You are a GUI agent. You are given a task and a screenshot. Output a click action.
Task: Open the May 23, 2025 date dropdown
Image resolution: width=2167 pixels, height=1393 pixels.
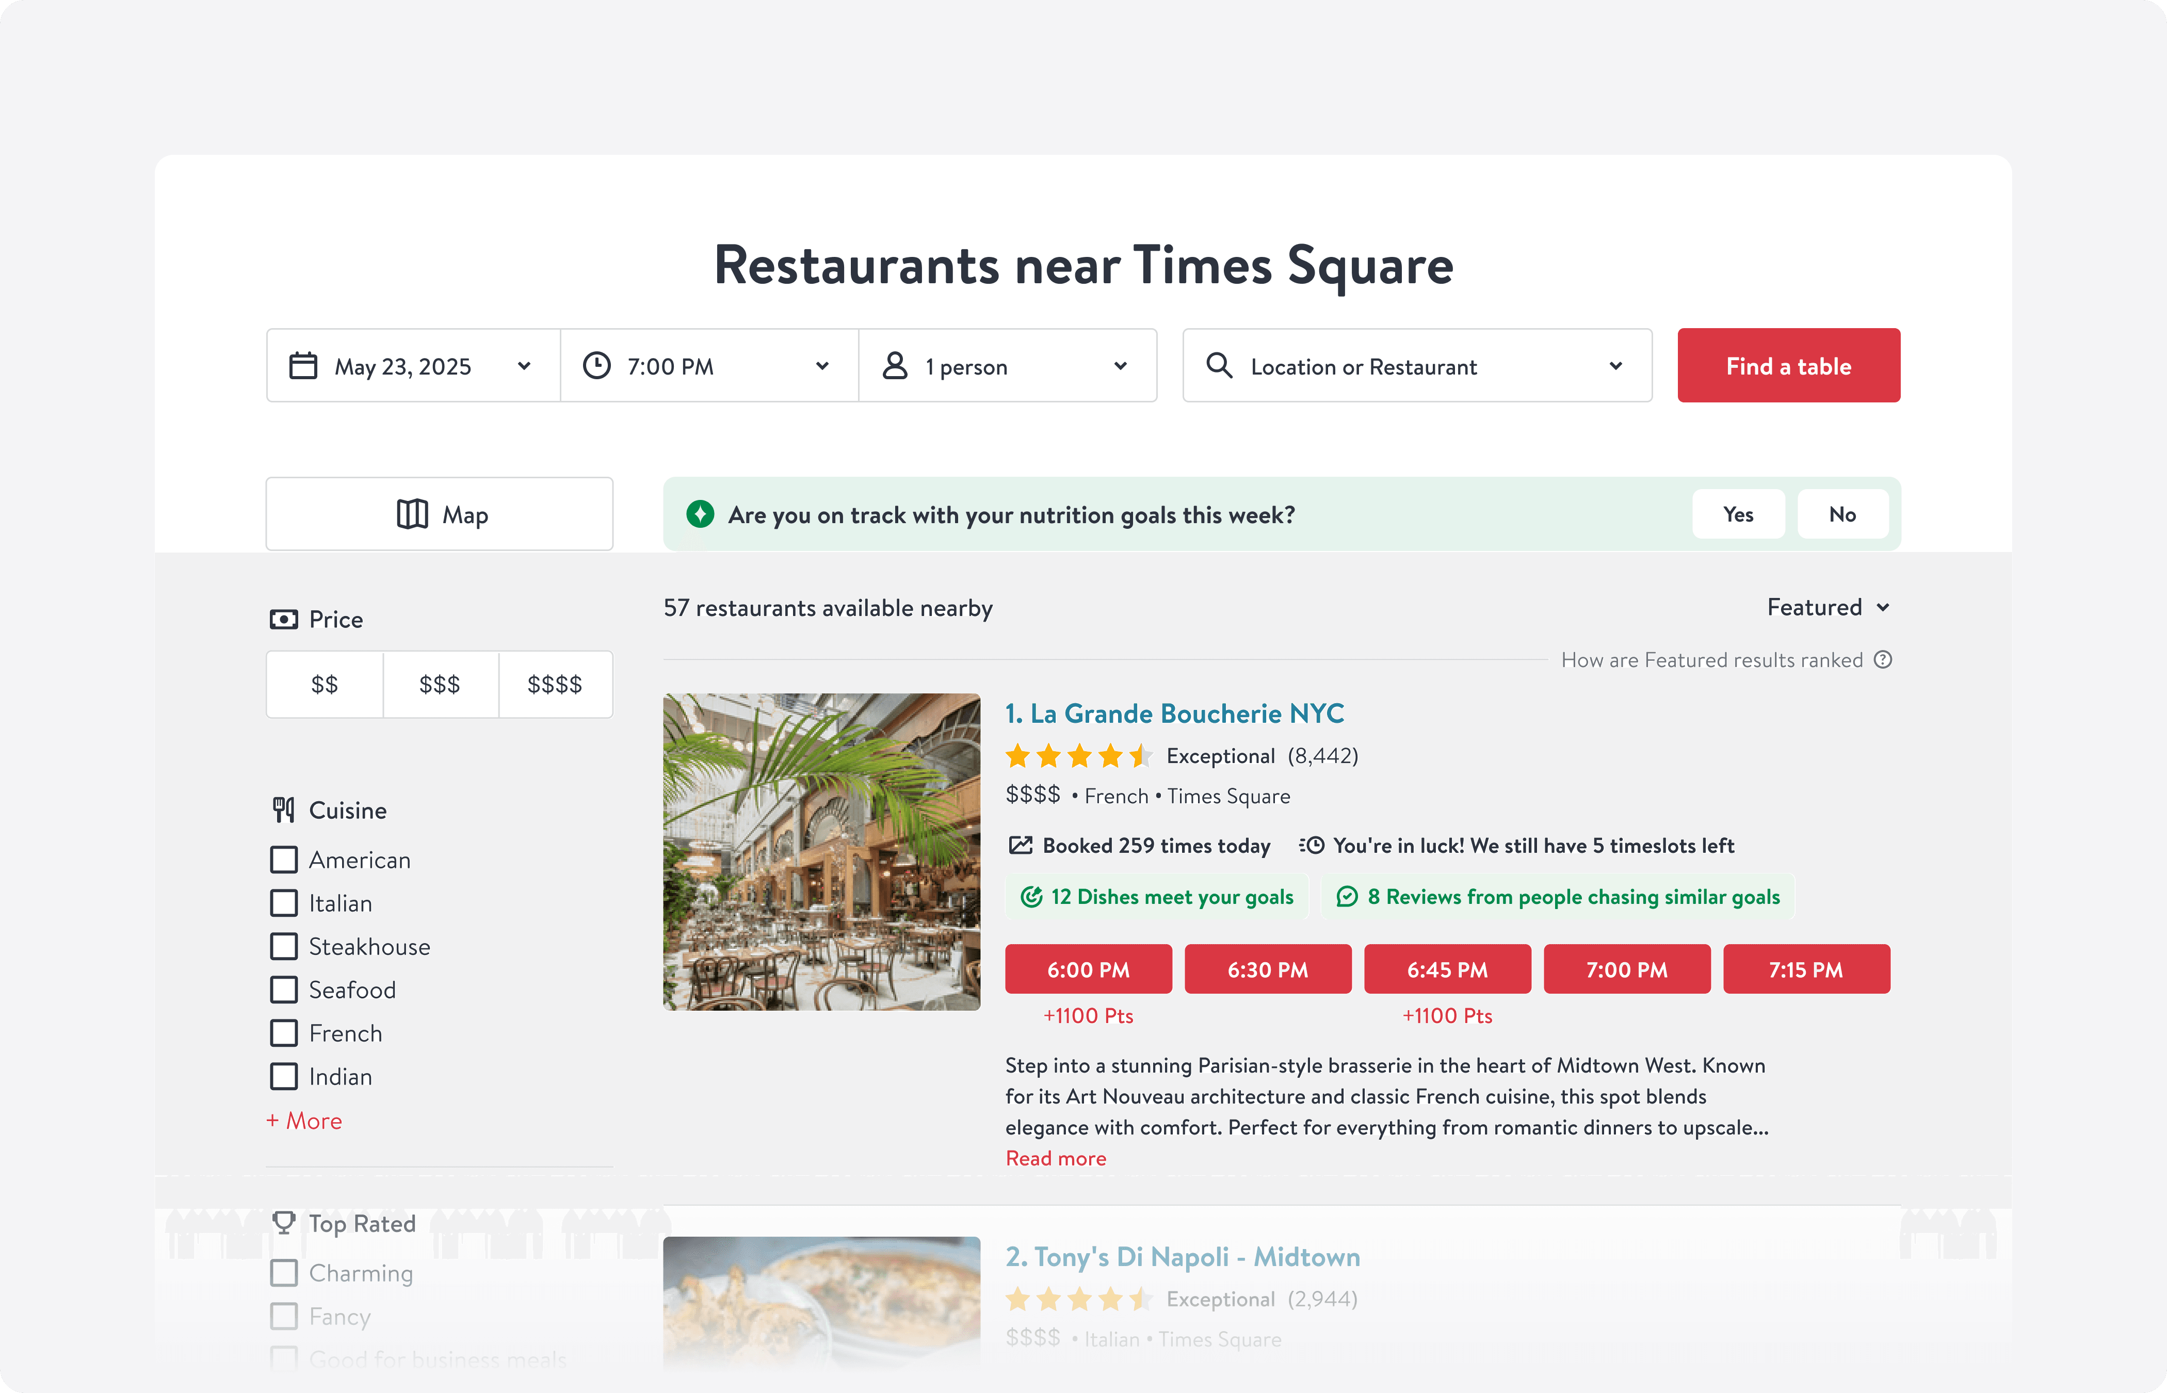click(412, 366)
